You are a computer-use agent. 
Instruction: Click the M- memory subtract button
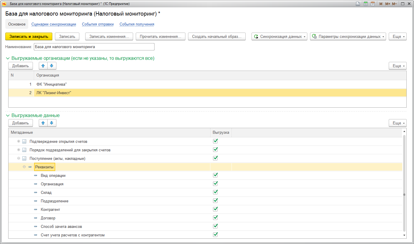tap(394, 4)
